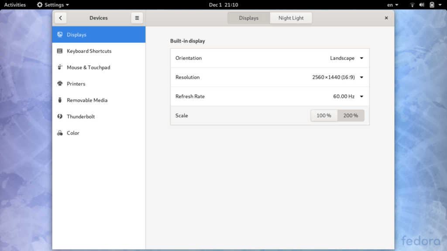The height and width of the screenshot is (251, 447).
Task: Click the Dec 1 21:10 clock
Action: tap(223, 5)
